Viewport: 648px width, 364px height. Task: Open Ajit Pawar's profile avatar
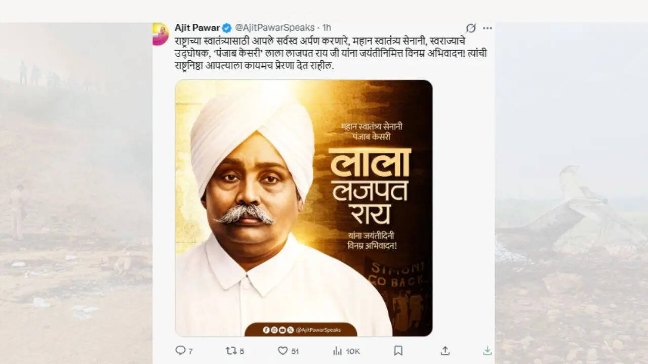click(x=160, y=34)
